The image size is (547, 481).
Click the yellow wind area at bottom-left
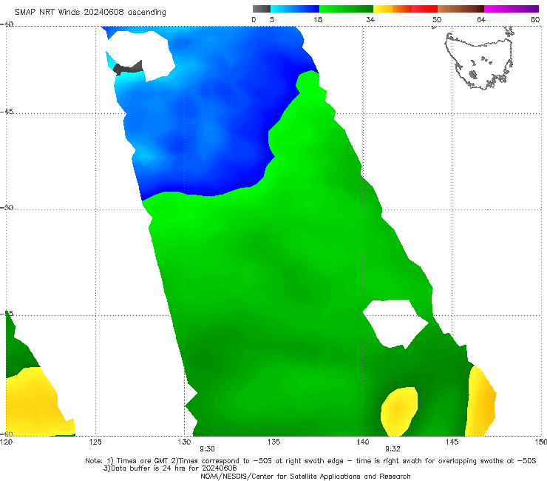pyautogui.click(x=33, y=403)
